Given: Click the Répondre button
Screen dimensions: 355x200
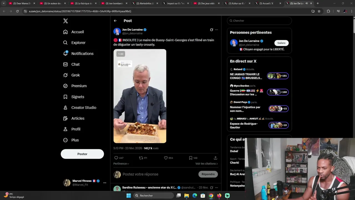Looking at the screenshot, I should [208, 174].
